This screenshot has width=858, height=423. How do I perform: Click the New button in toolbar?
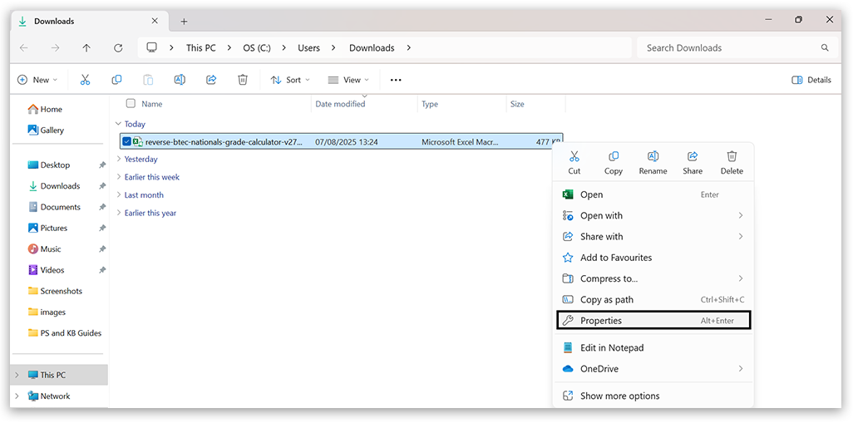pyautogui.click(x=37, y=80)
